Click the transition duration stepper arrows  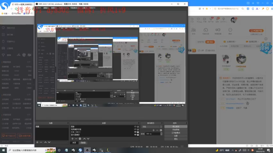click(x=161, y=134)
